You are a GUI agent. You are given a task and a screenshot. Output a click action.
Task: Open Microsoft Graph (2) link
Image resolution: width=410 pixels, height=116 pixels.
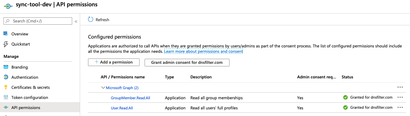(122, 88)
